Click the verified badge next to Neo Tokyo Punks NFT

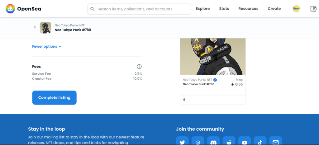[x=215, y=80]
